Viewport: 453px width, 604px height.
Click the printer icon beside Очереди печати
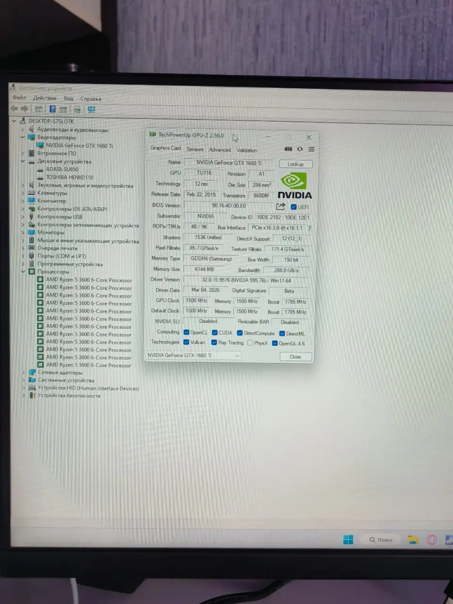32,248
